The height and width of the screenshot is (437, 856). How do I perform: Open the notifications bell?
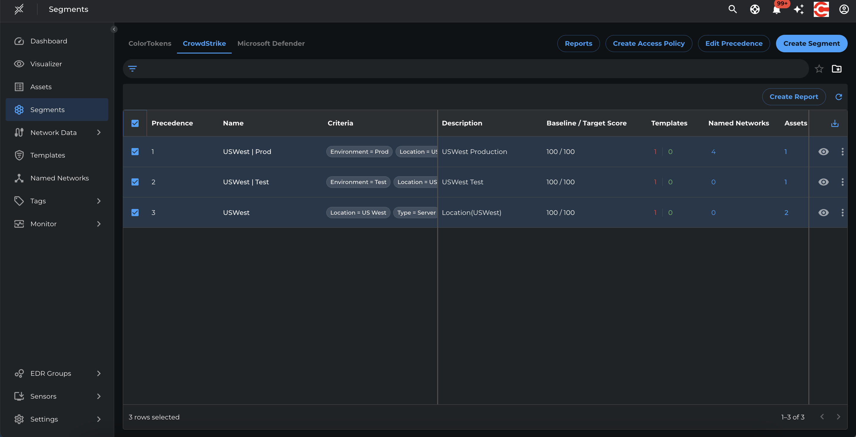776,10
